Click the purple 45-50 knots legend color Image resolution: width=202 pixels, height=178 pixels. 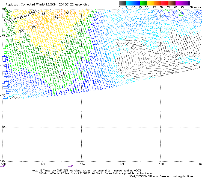click(186, 3)
